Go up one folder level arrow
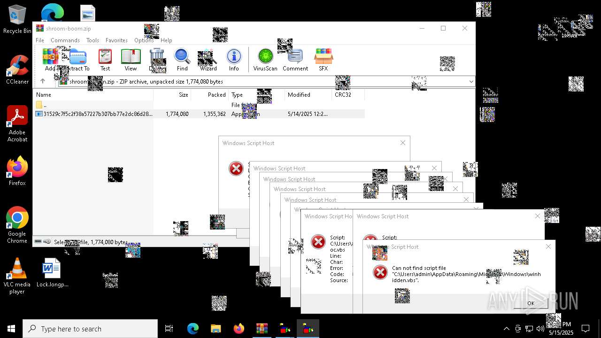 tap(43, 81)
